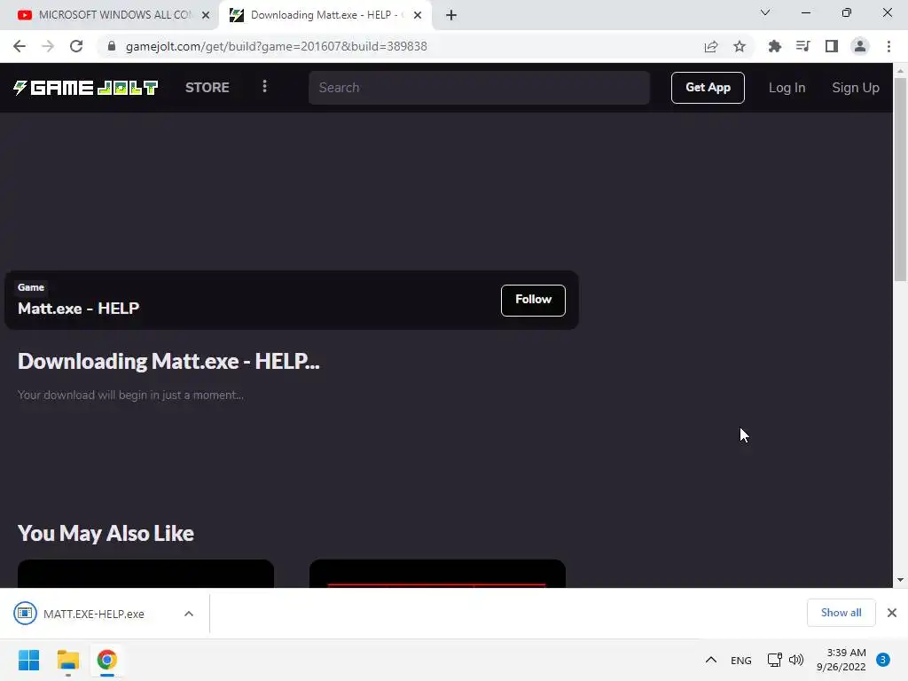Toggle the browser side panel
This screenshot has width=908, height=681.
[x=832, y=46]
